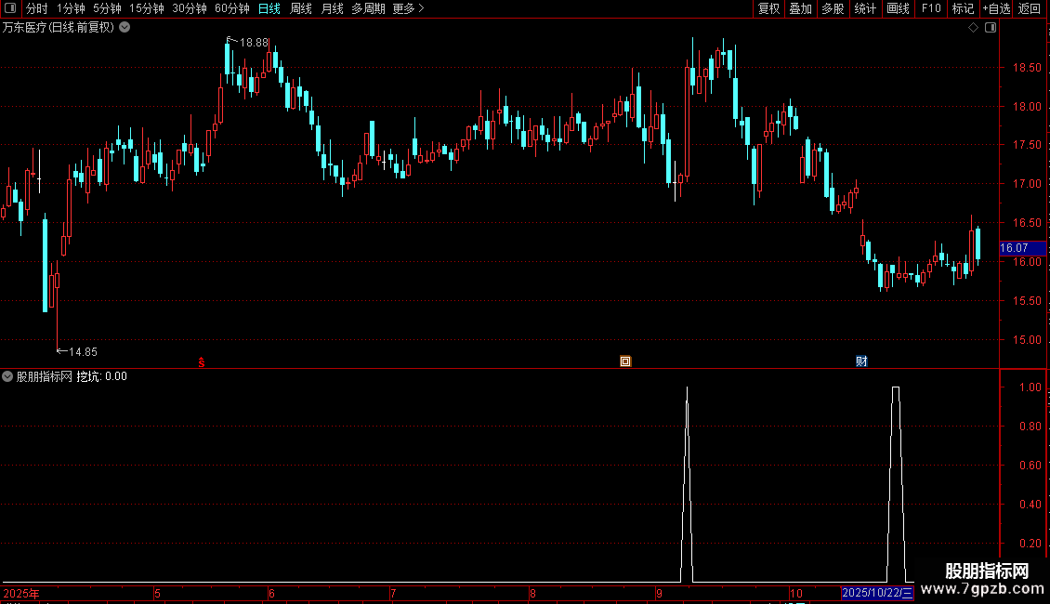
Task: Click the 2025年 axis label
Action: (x=21, y=593)
